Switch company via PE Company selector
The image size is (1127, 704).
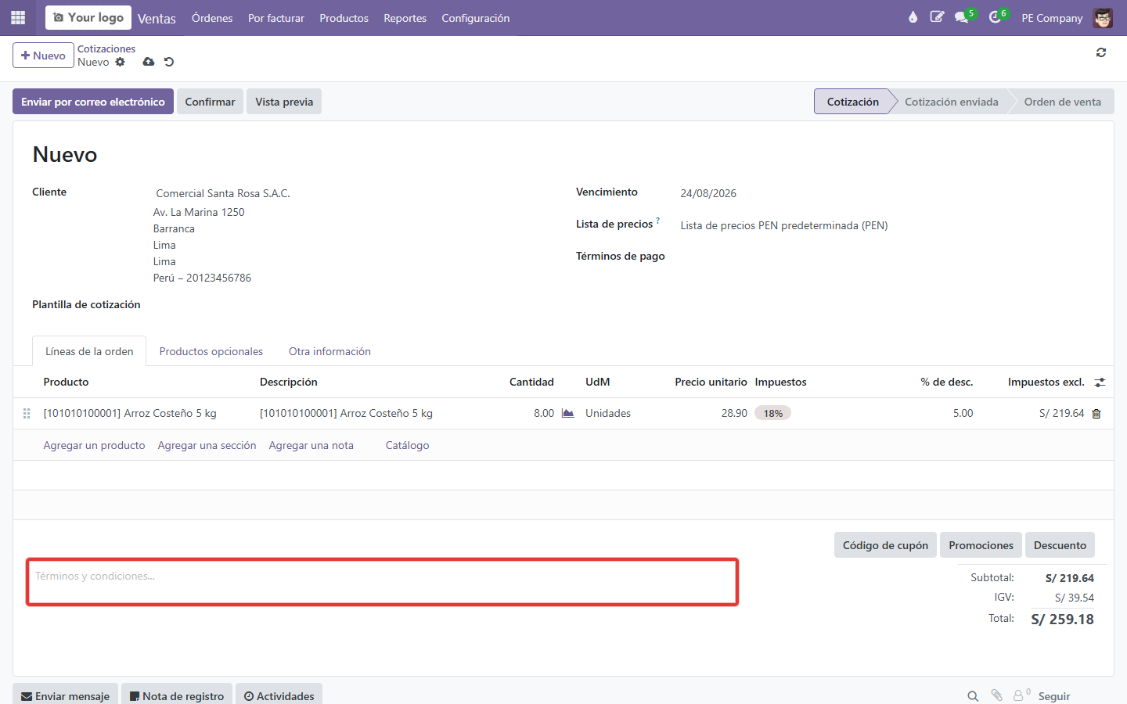click(x=1052, y=18)
